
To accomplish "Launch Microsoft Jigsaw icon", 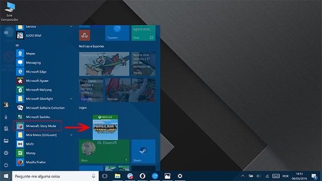I will tap(20, 80).
